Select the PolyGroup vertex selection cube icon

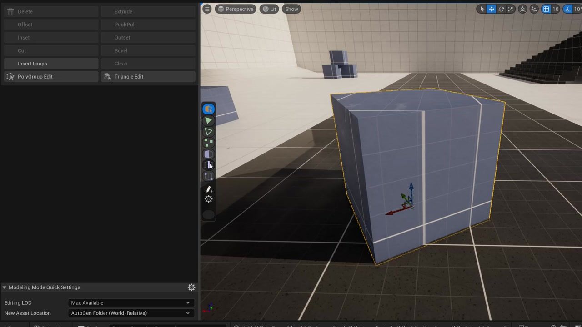click(209, 176)
